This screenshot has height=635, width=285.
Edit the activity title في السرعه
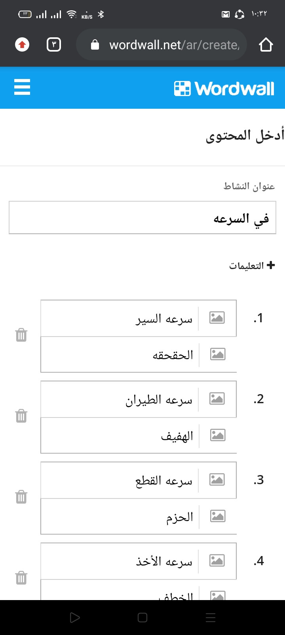tap(142, 217)
